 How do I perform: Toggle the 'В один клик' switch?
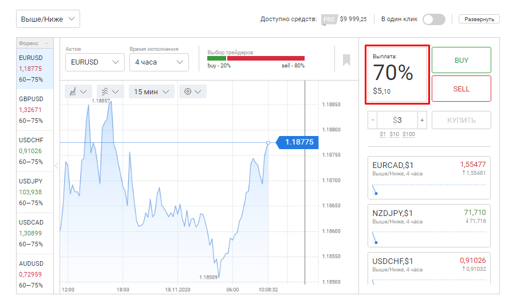click(433, 19)
